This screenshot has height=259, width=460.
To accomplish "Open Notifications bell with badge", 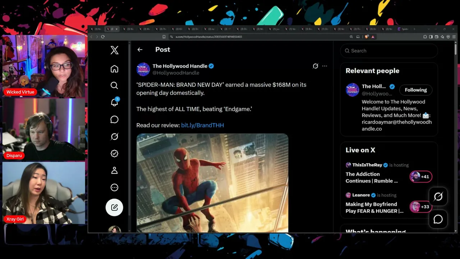I will click(115, 102).
